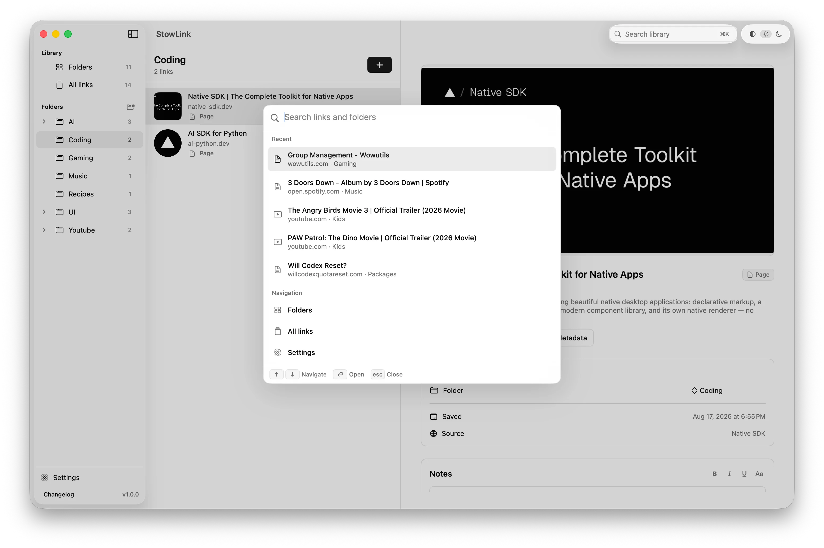This screenshot has width=824, height=548.
Task: Open the Changelog link
Action: point(59,494)
